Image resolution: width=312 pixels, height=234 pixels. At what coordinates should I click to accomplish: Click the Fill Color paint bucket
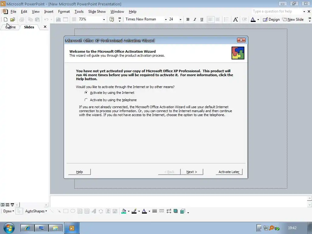(x=124, y=211)
